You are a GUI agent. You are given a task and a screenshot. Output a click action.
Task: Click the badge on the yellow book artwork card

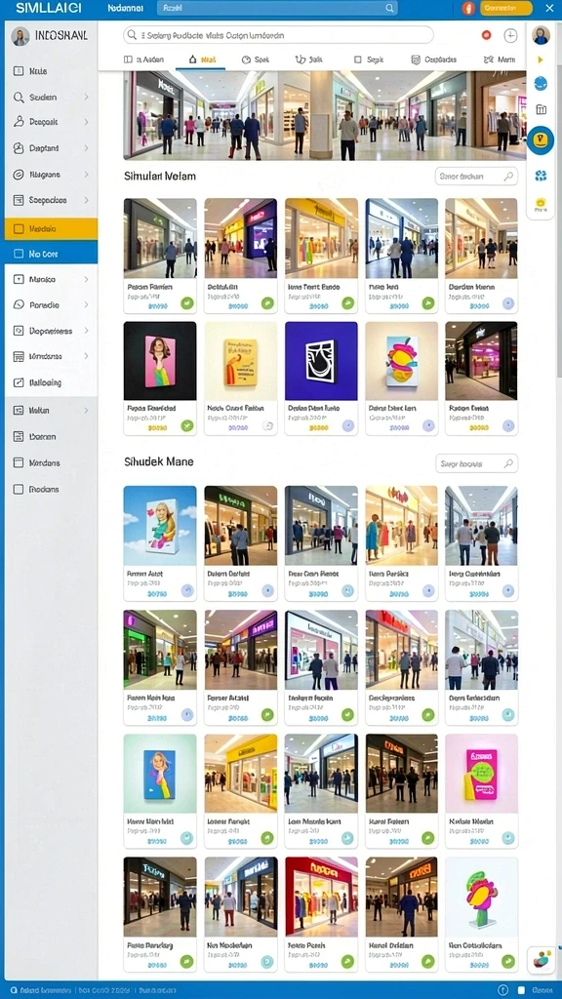coord(267,425)
